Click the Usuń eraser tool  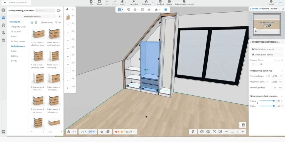coord(122,2)
